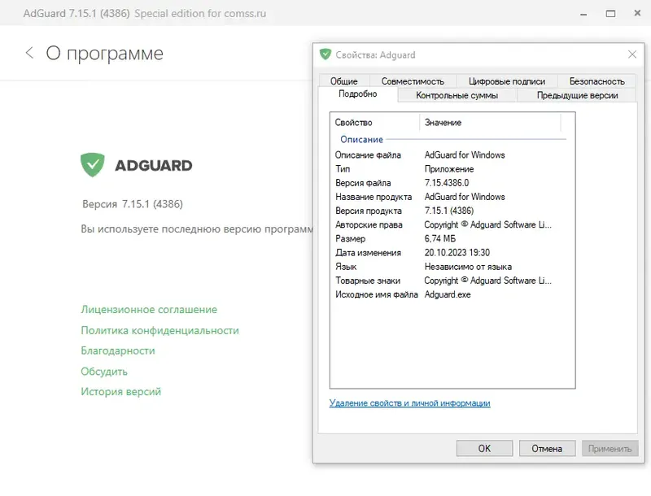
Task: Click the value 6,74 МБ
Action: pyautogui.click(x=439, y=238)
